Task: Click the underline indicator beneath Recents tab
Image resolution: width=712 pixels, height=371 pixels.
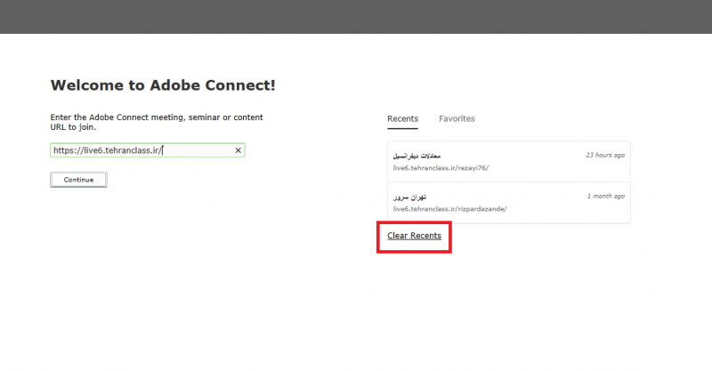Action: [x=402, y=129]
